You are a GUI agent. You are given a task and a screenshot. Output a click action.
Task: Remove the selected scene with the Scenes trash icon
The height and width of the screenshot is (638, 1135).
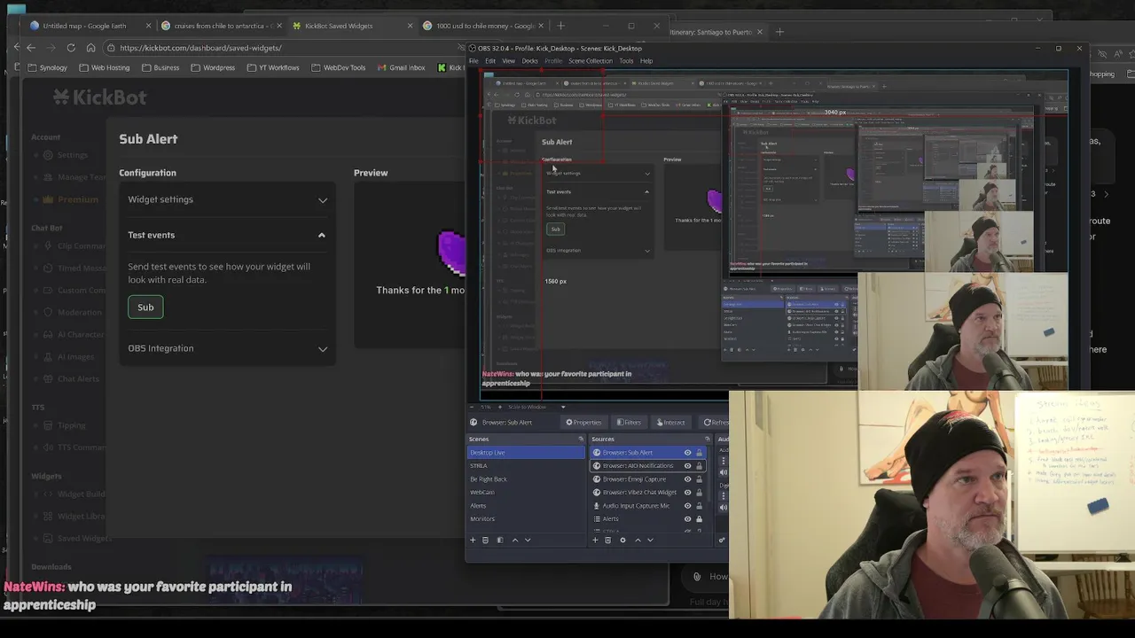(485, 540)
